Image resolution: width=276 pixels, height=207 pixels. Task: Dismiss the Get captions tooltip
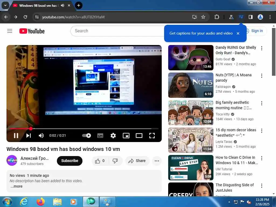tap(238, 33)
